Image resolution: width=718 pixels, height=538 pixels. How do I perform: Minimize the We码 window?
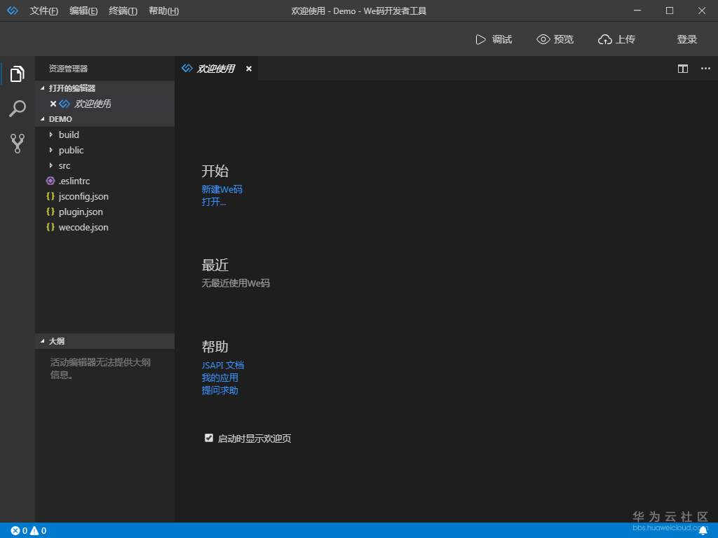637,11
